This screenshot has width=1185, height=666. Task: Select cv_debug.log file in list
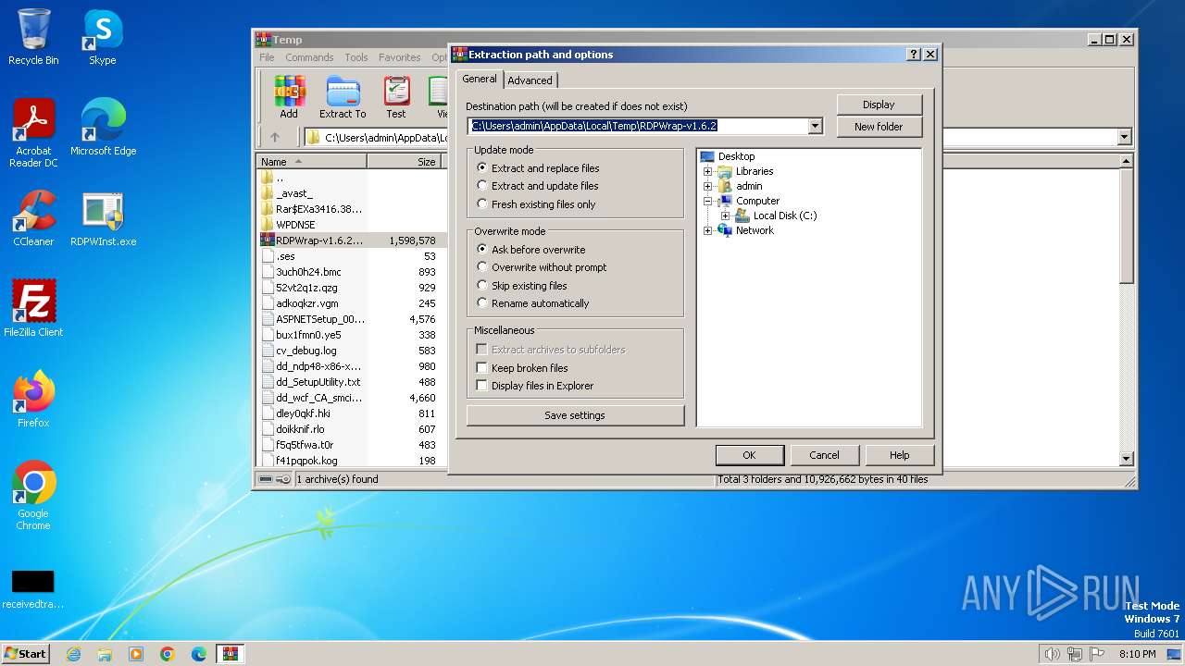click(x=306, y=351)
